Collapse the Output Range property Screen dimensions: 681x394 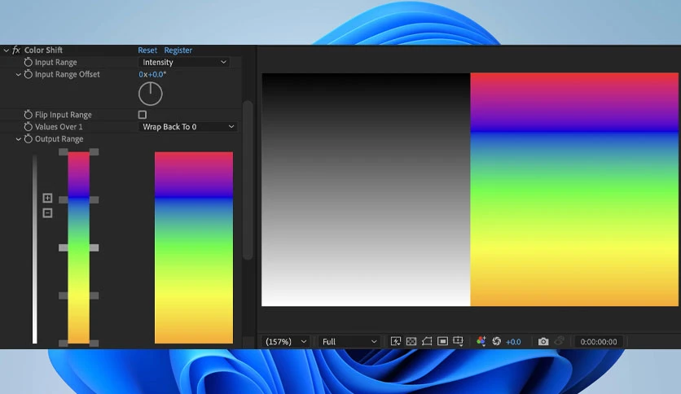click(x=18, y=139)
